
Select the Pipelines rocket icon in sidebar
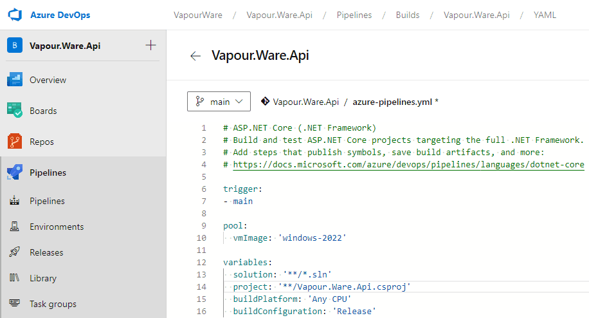pyautogui.click(x=15, y=173)
